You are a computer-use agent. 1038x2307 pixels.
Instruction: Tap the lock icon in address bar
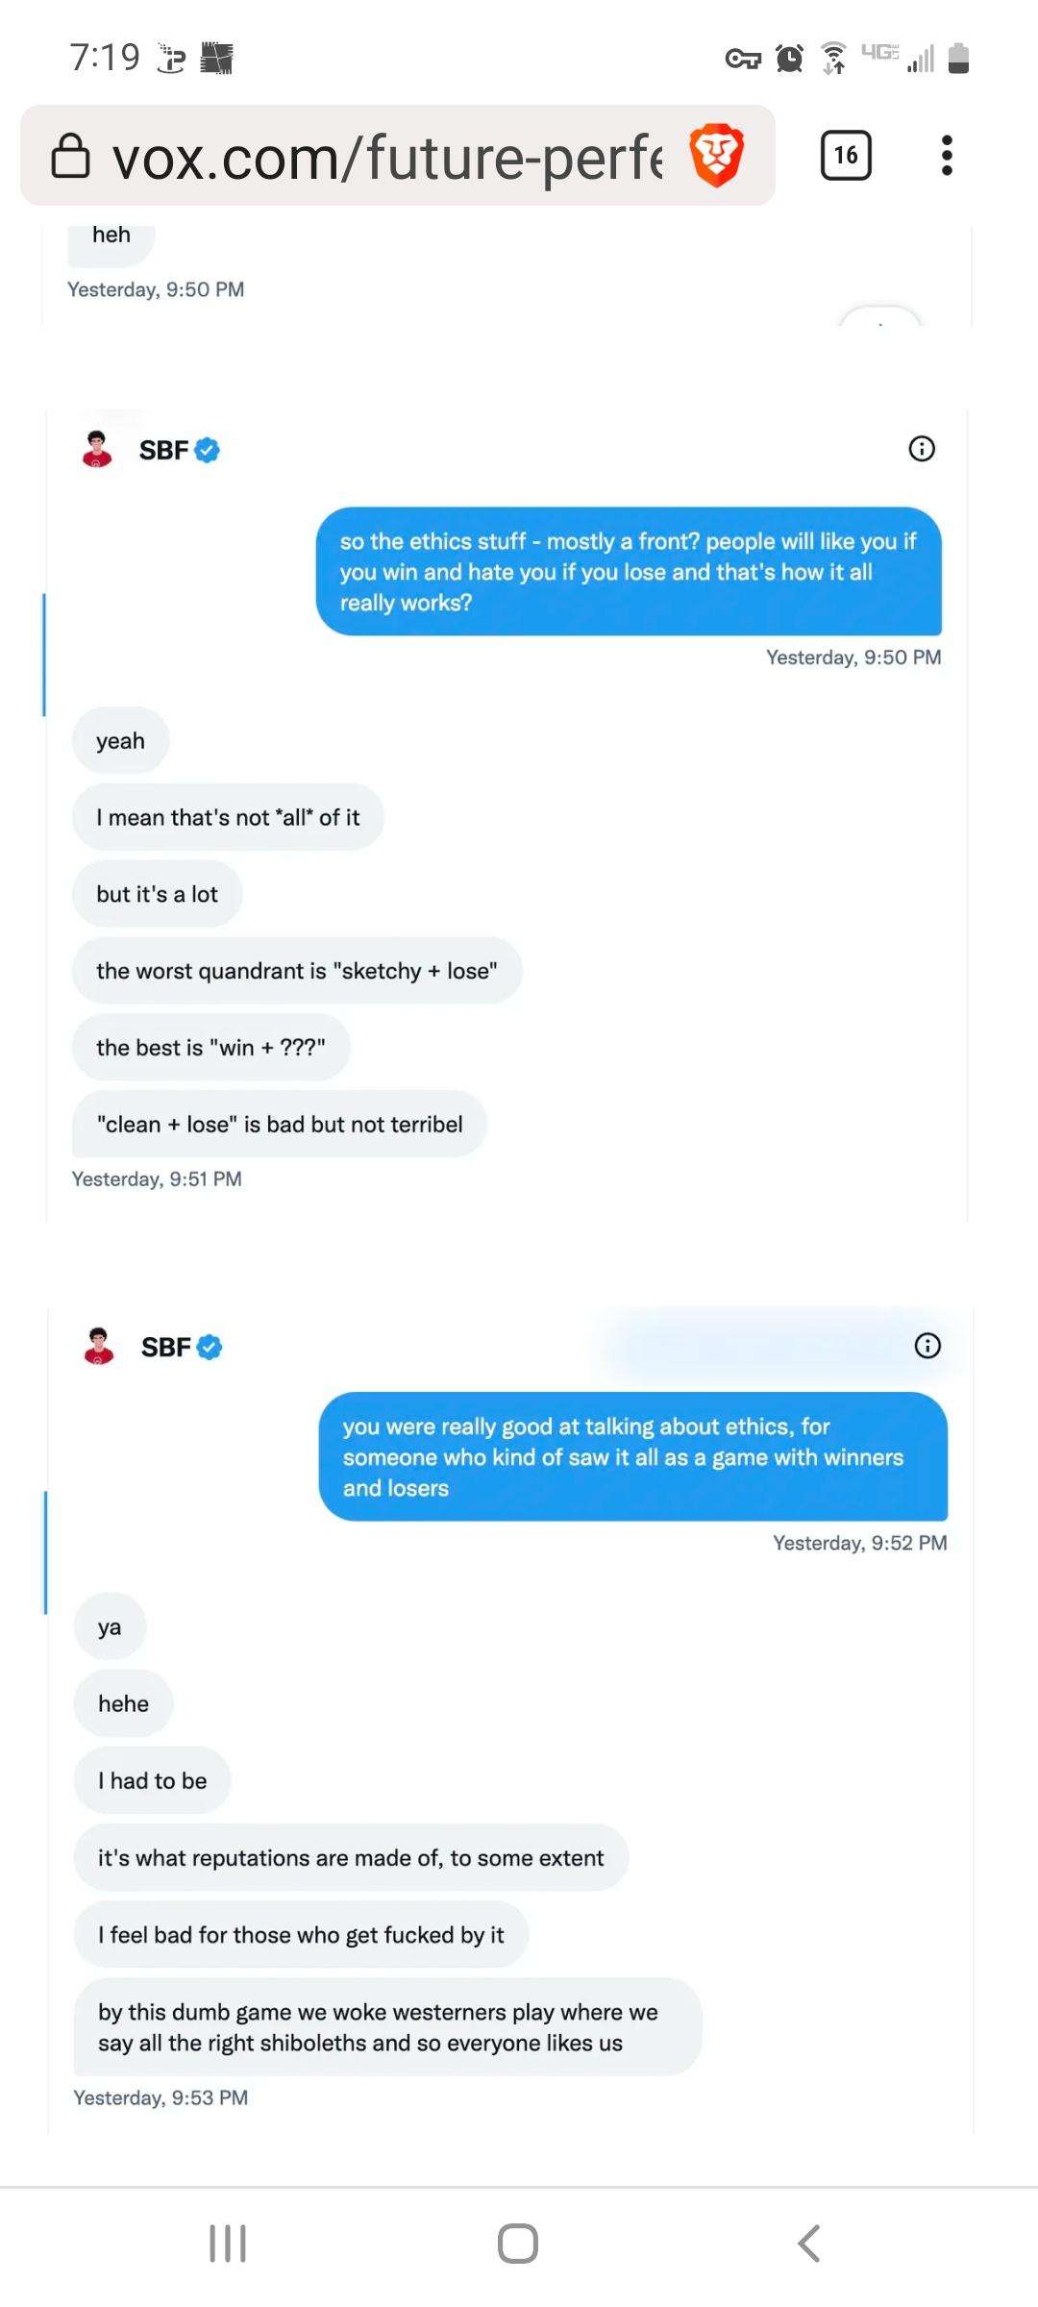pyautogui.click(x=70, y=156)
